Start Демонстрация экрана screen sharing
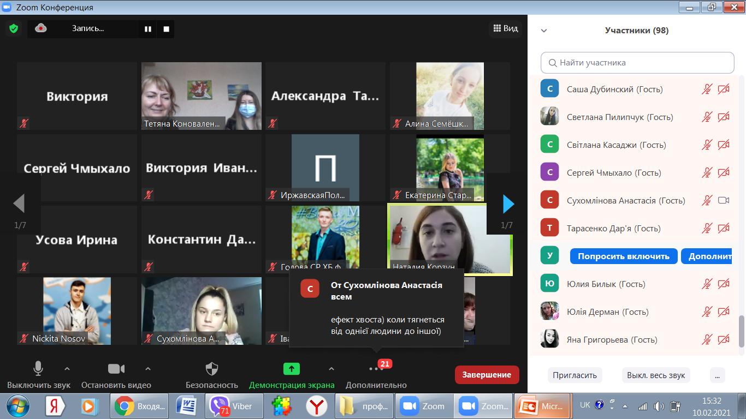This screenshot has width=746, height=419. point(291,375)
